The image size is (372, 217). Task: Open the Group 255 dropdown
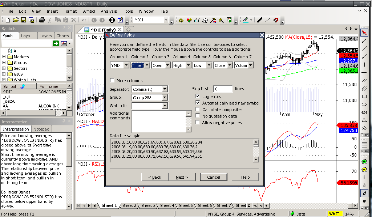pyautogui.click(x=165, y=98)
